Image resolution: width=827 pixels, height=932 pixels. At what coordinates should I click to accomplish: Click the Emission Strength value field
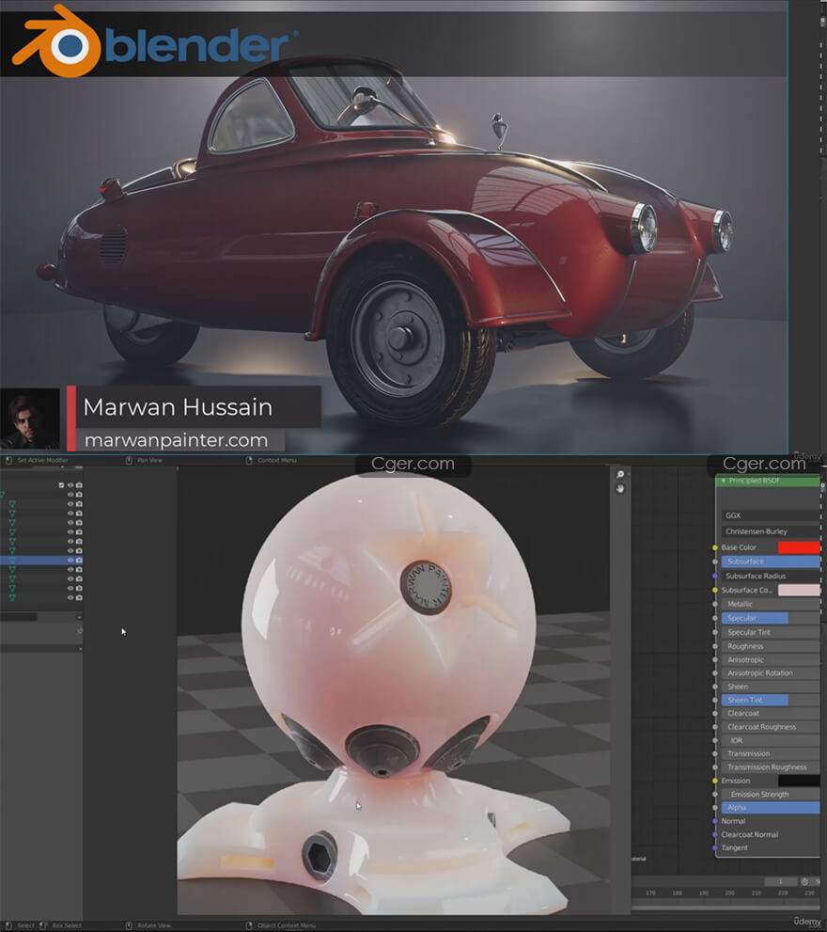pos(771,794)
